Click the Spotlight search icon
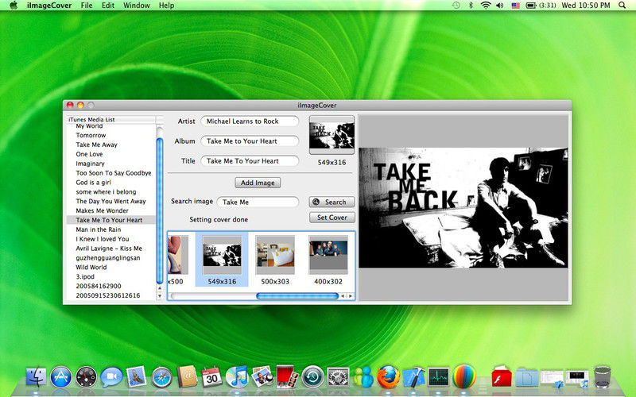 (622, 6)
